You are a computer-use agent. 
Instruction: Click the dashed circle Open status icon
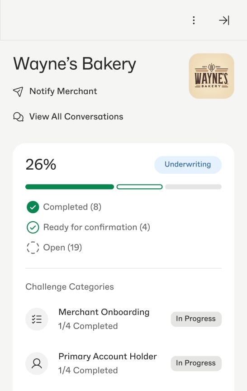click(x=33, y=248)
